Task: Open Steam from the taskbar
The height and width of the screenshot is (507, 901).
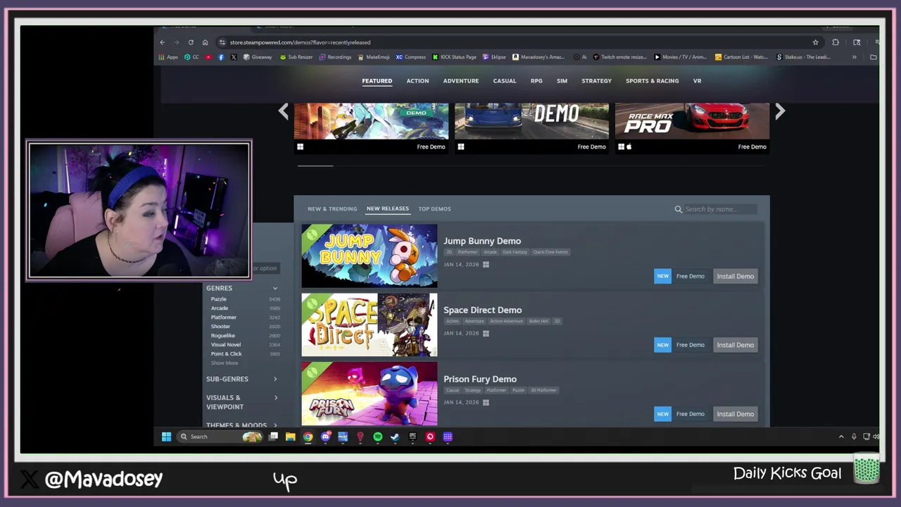Action: tap(395, 437)
